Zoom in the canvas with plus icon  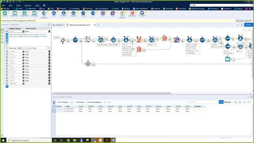[x=249, y=30]
